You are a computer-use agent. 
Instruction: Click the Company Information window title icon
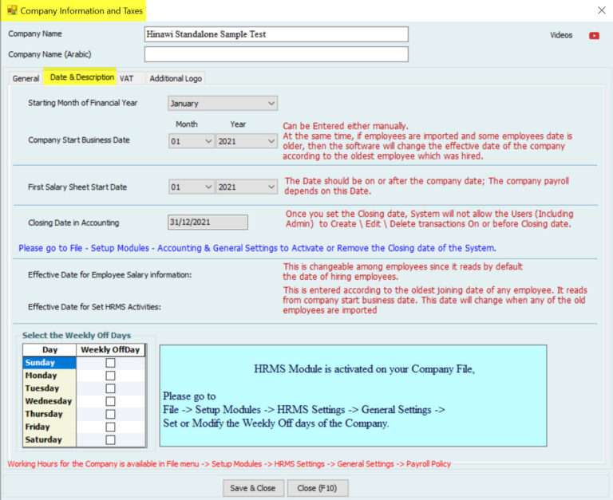[11, 10]
